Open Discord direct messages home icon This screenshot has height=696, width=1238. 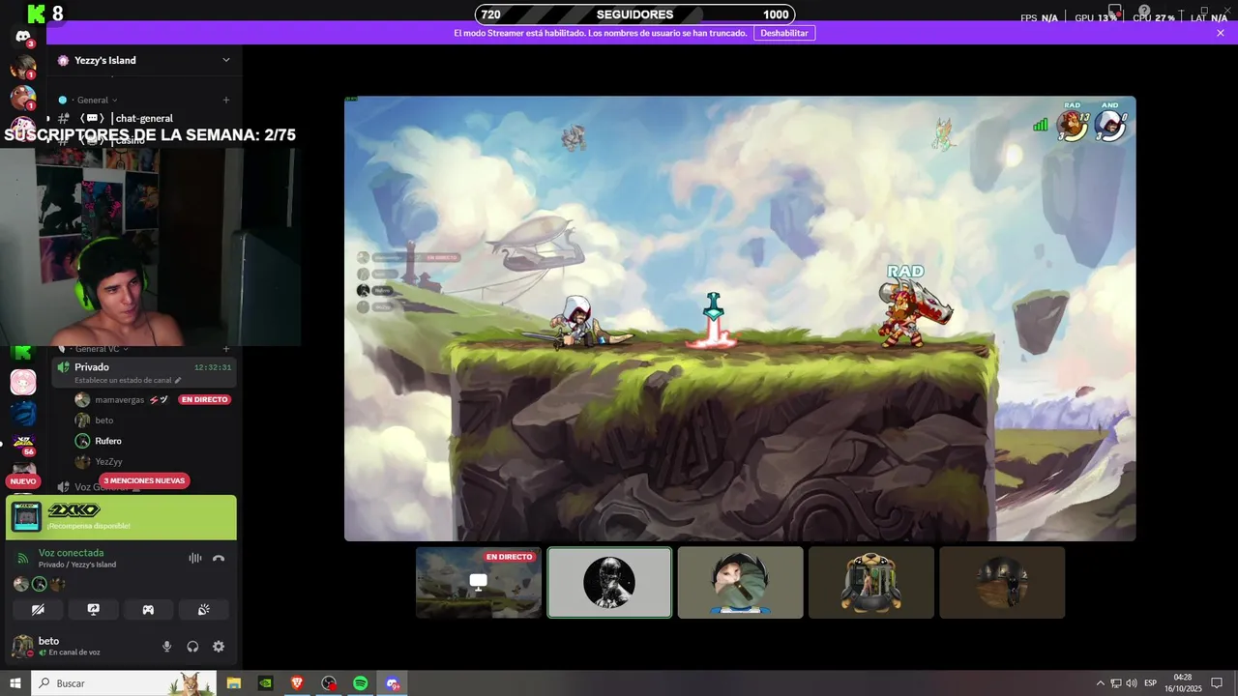click(x=23, y=37)
